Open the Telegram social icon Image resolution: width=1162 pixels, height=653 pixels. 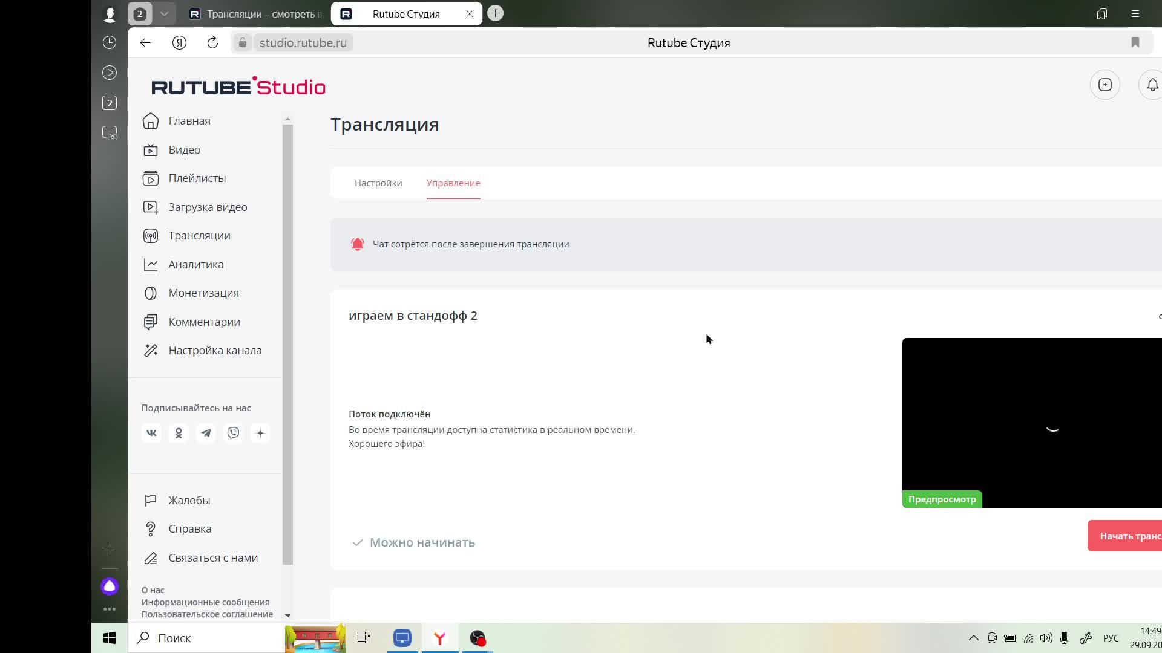coord(206,433)
